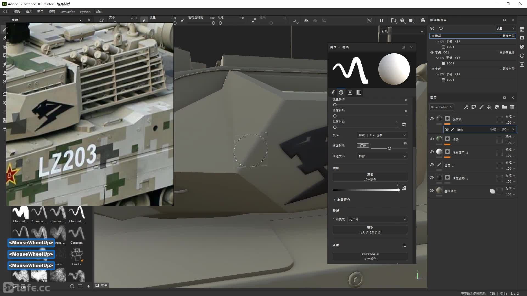
Task: Open the Base color channel dropdown
Action: click(442, 107)
